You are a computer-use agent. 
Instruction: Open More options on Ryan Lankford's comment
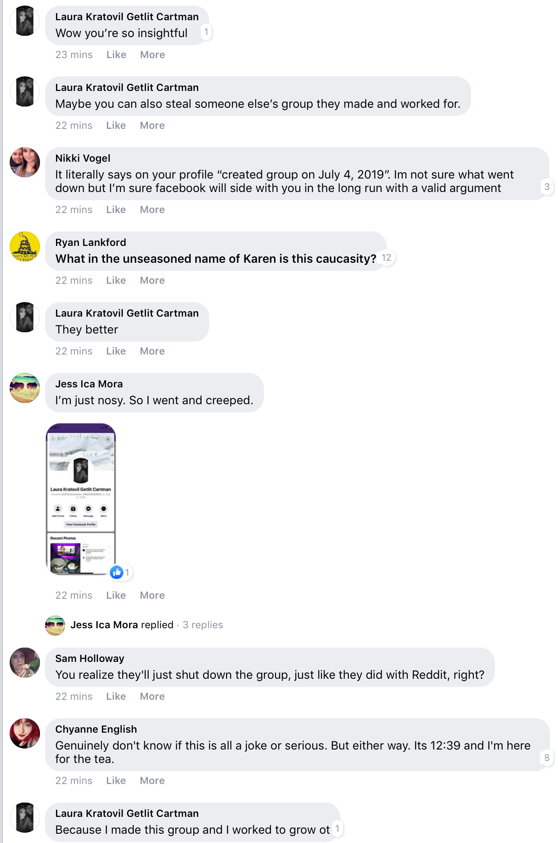pos(152,280)
